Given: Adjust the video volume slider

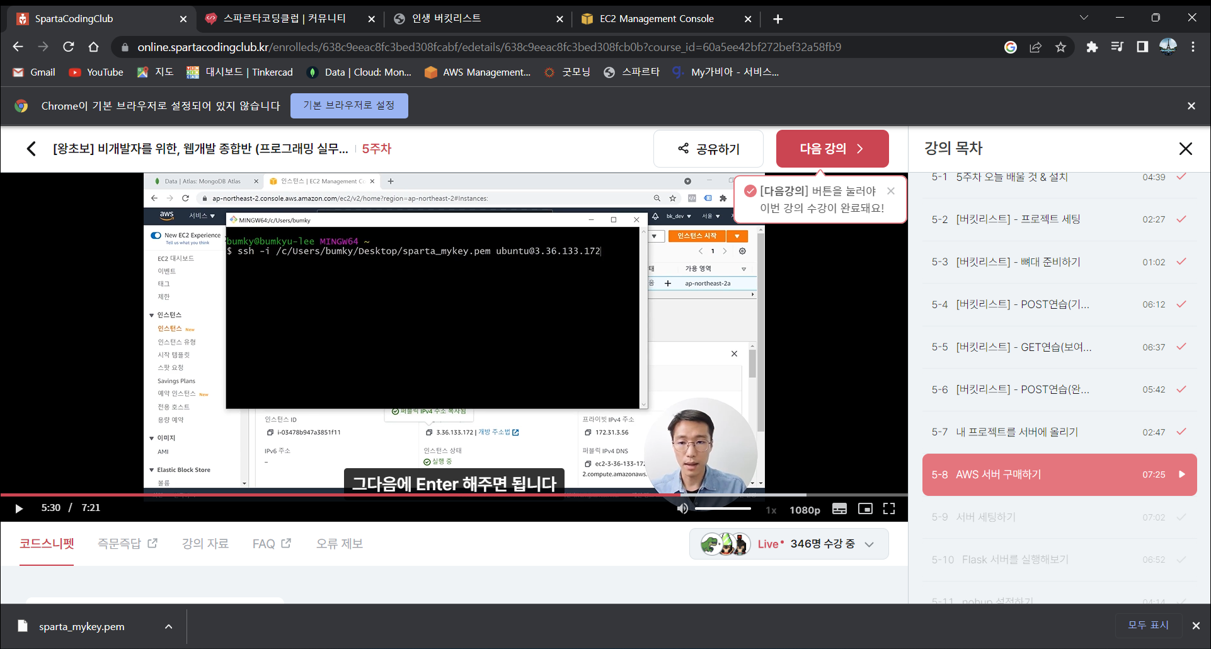Looking at the screenshot, I should [x=723, y=508].
